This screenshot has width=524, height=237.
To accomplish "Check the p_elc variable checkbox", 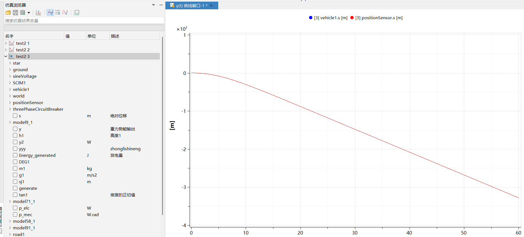I will 15,208.
